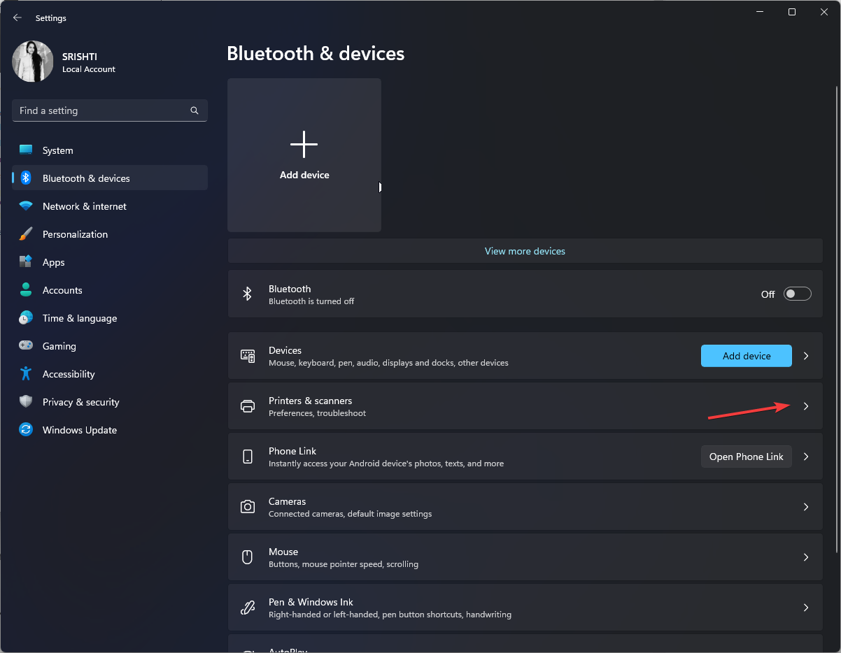Click the Windows Update sync icon
The image size is (841, 653).
pos(26,430)
